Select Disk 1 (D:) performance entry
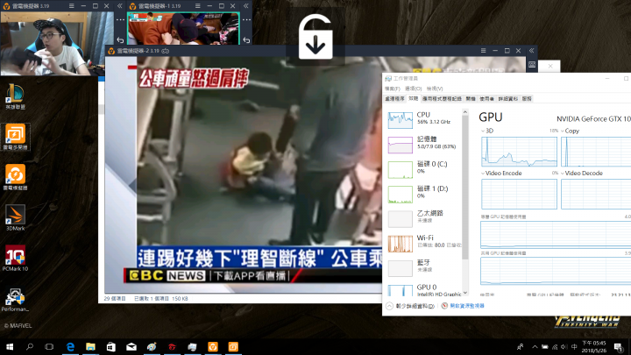631x355 pixels. [x=424, y=193]
